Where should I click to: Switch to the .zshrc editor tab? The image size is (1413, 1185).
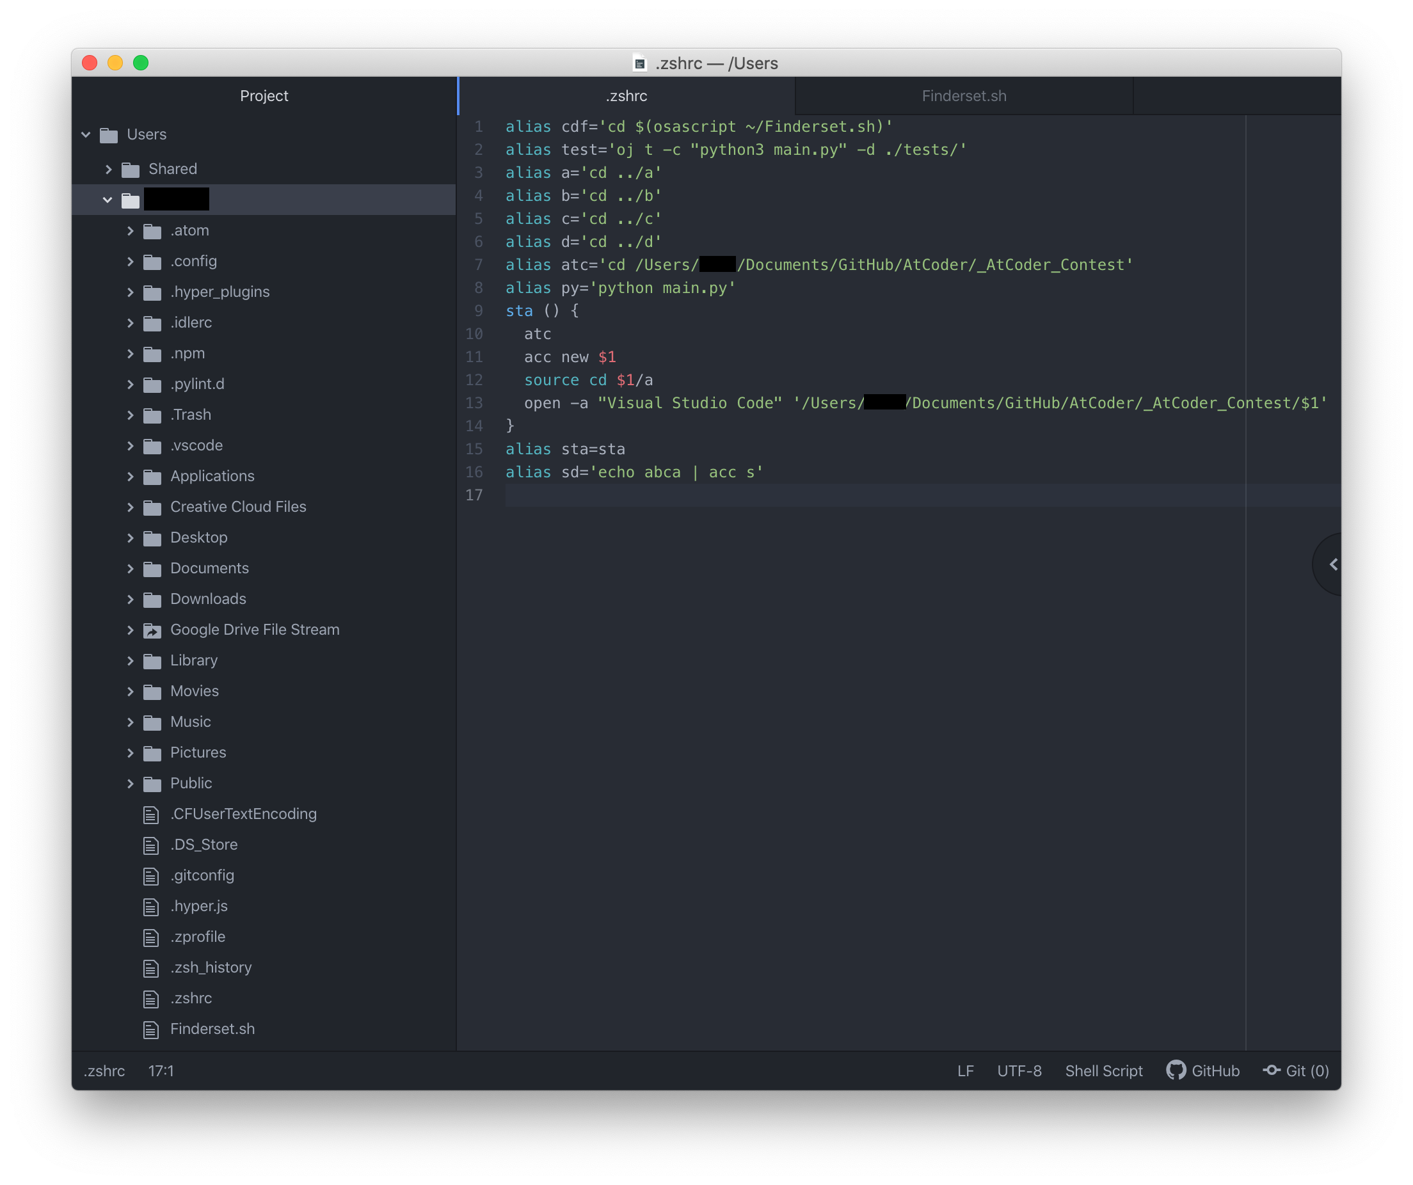click(x=627, y=96)
